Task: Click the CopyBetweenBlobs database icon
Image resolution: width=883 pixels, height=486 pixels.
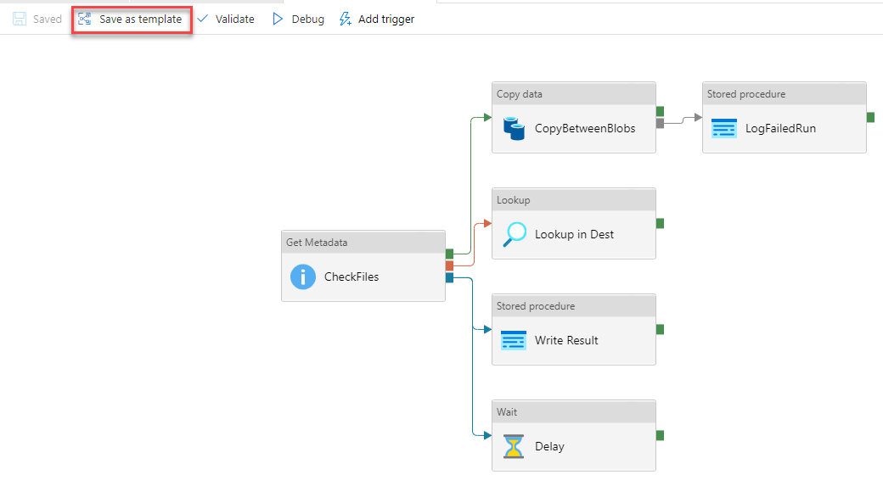Action: (514, 129)
